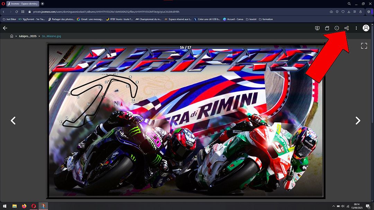The width and height of the screenshot is (374, 210).
Task: Show the next photo
Action: [358, 121]
